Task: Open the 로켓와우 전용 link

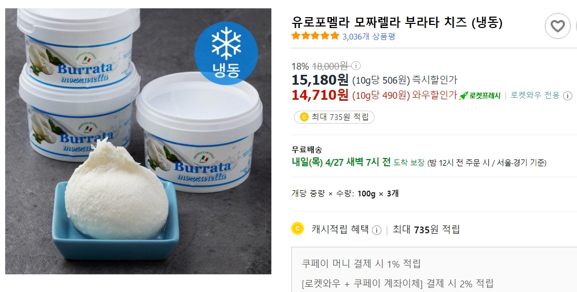Action: pyautogui.click(x=535, y=96)
